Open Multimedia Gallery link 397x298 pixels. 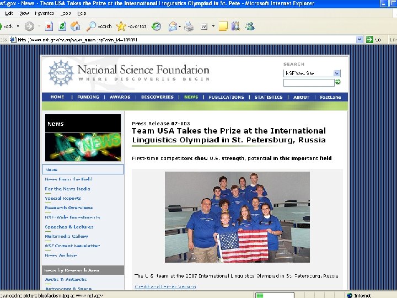67,236
